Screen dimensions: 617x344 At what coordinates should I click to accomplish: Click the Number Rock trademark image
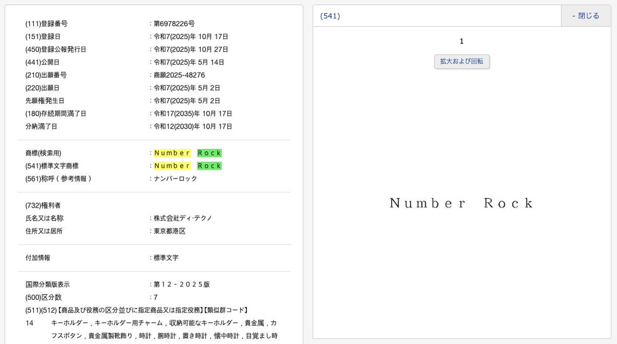pyautogui.click(x=462, y=203)
